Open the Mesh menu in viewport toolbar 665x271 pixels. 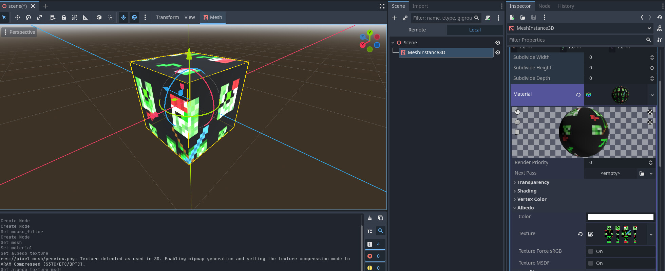[213, 17]
